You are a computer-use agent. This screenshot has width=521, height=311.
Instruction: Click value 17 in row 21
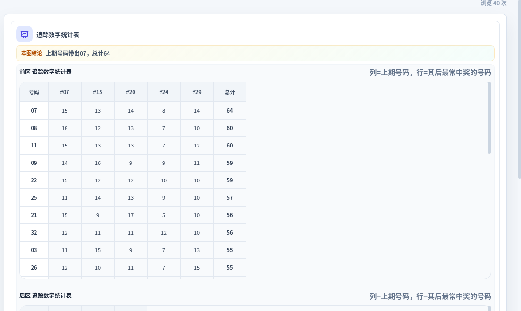pyautogui.click(x=131, y=215)
